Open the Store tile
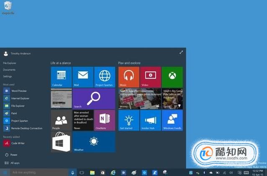267x176 pixels. pyautogui.click(x=61, y=142)
